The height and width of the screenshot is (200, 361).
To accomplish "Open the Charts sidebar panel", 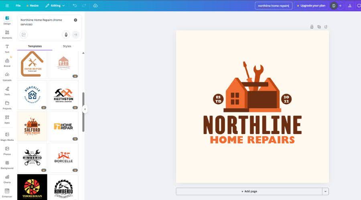I will pyautogui.click(x=7, y=179).
